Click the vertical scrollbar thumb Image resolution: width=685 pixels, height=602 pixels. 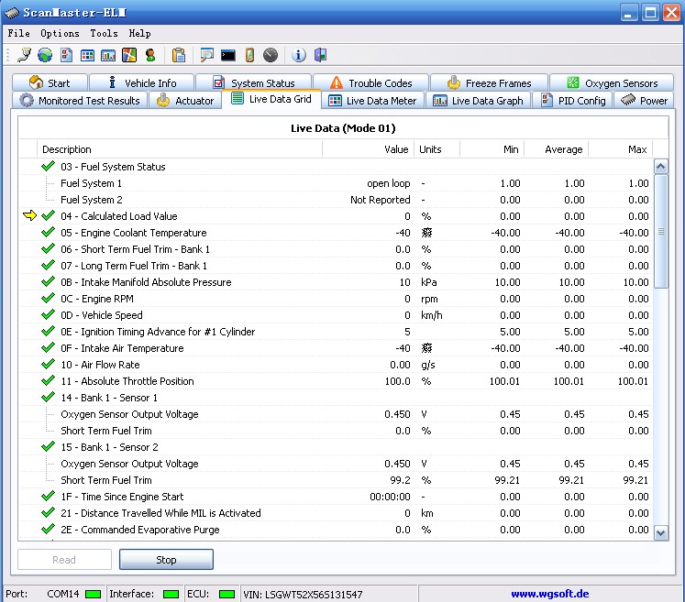pos(661,232)
